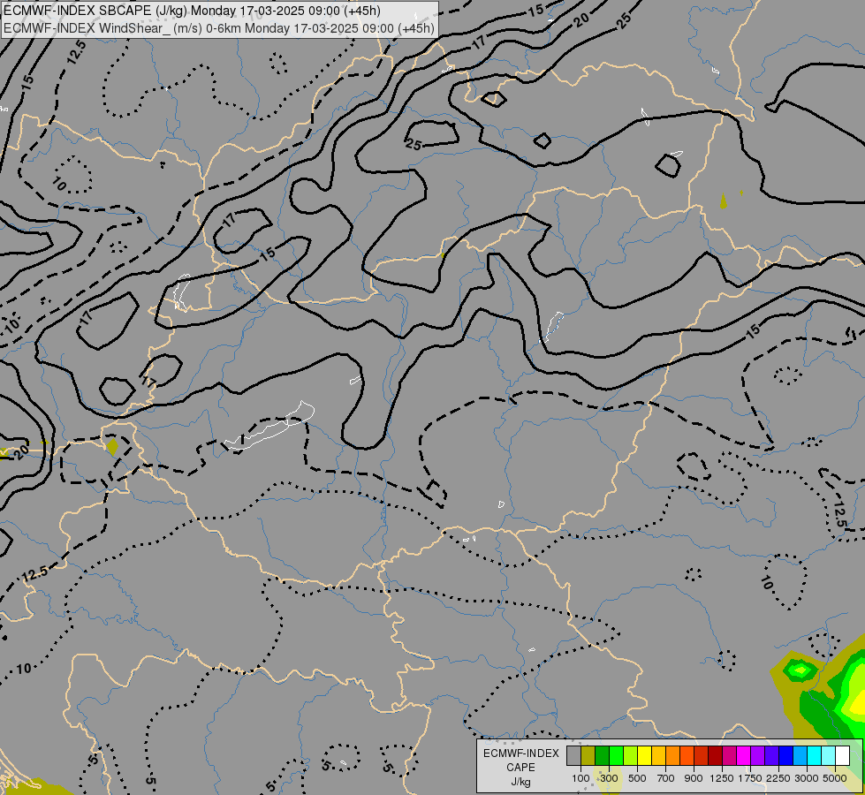
Task: Click the legend value '5000'
Action: (x=835, y=778)
